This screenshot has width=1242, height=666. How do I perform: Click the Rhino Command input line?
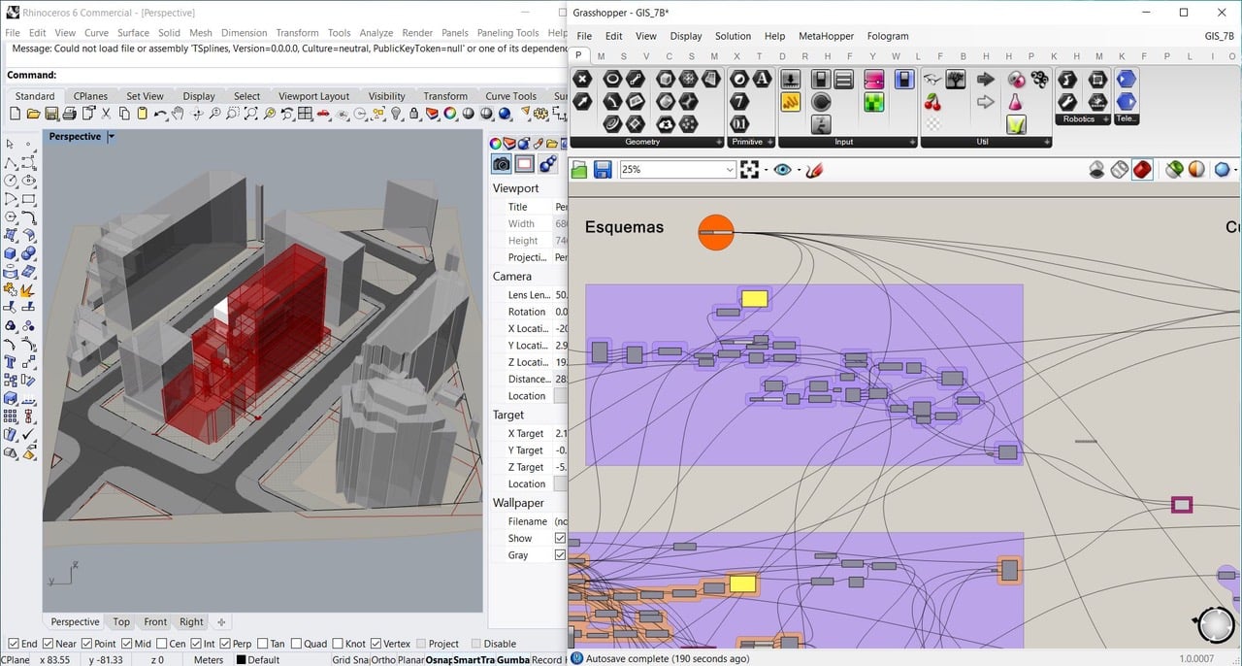coord(286,75)
